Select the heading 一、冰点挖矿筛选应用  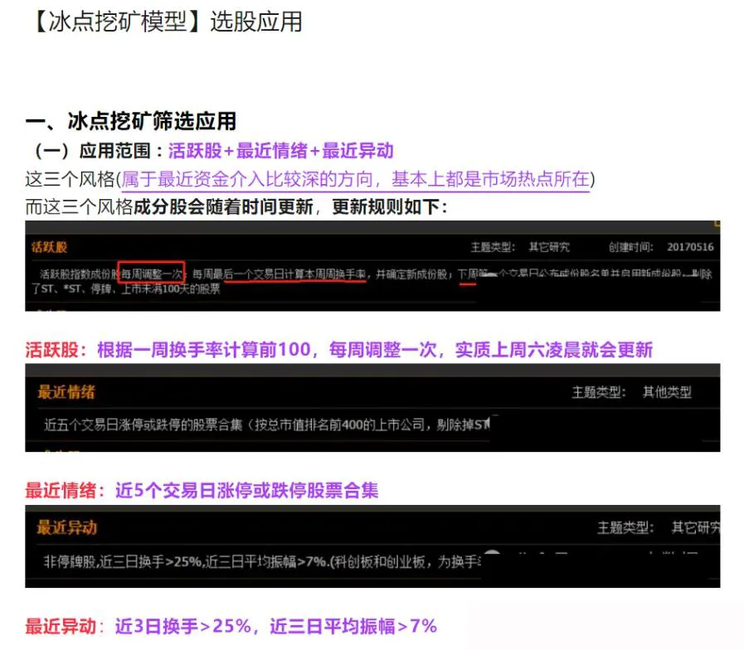coord(130,121)
